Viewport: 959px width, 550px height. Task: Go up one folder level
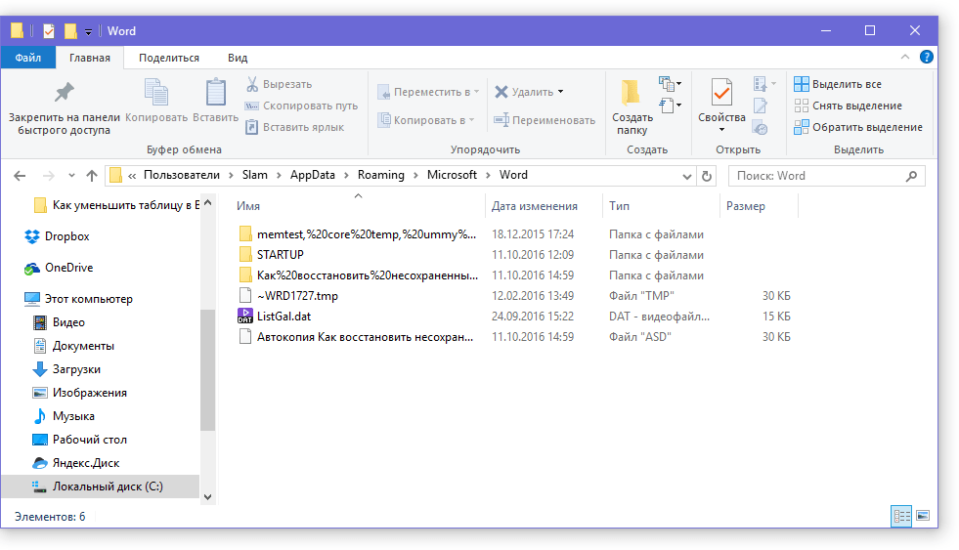pyautogui.click(x=92, y=176)
